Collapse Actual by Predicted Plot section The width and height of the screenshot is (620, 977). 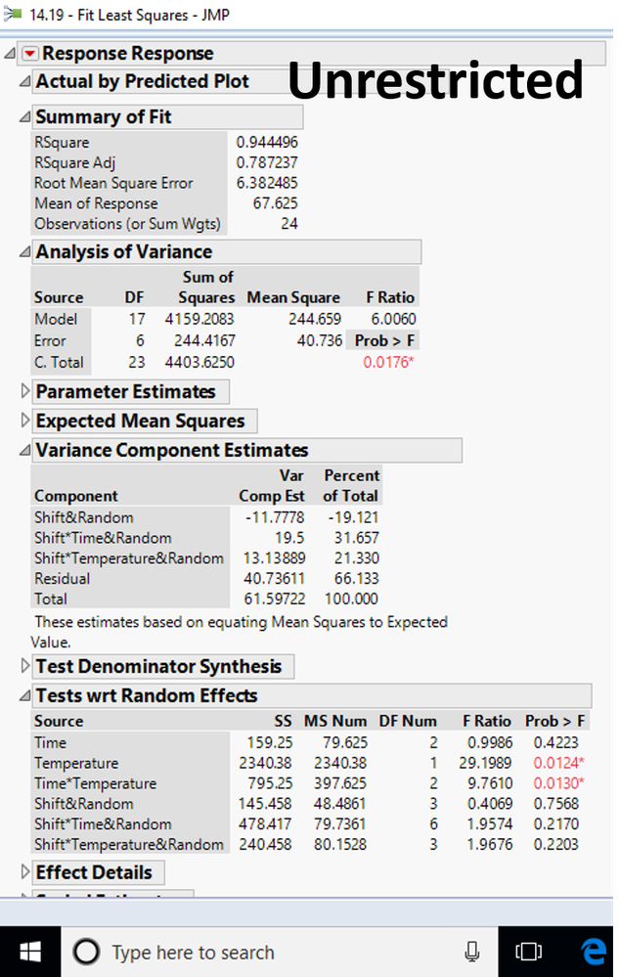pyautogui.click(x=24, y=81)
